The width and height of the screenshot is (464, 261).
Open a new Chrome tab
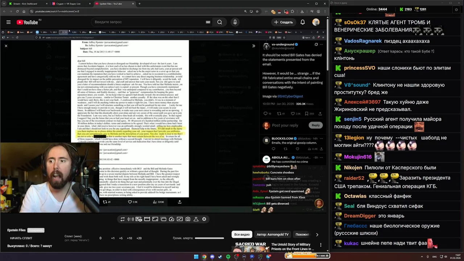140,4
